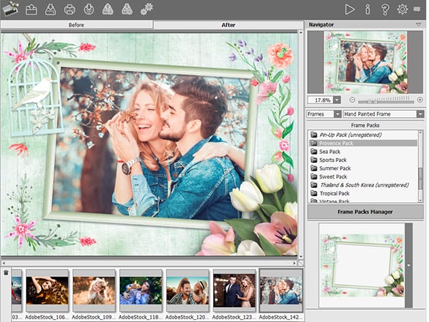
Task: Switch to the After tab
Action: pyautogui.click(x=228, y=25)
